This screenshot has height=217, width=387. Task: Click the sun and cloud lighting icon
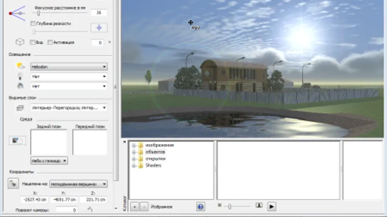(x=20, y=66)
